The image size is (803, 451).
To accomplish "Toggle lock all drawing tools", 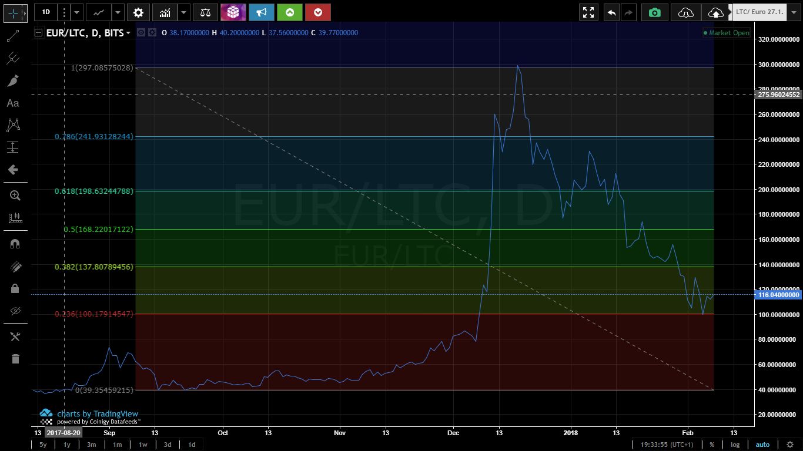I will pyautogui.click(x=15, y=288).
